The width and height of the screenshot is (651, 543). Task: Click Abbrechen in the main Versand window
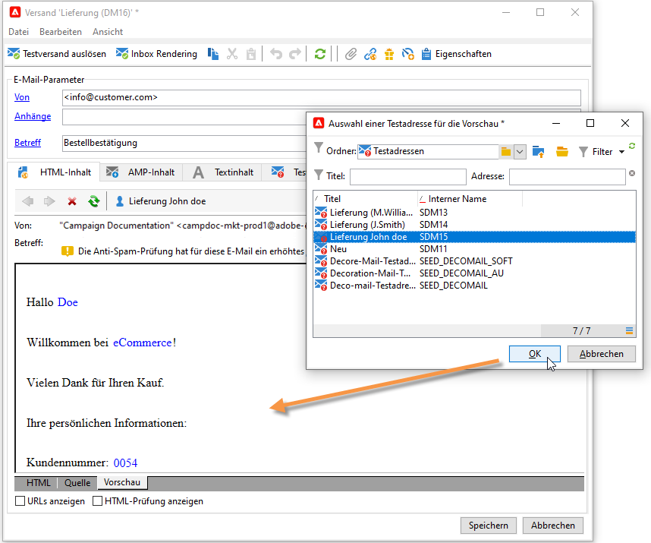point(552,526)
